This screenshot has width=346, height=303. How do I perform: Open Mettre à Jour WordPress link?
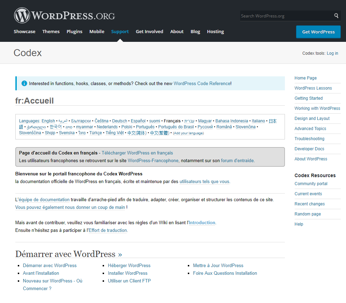pos(218,265)
